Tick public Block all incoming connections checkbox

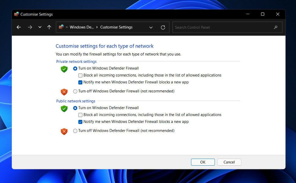(80, 115)
